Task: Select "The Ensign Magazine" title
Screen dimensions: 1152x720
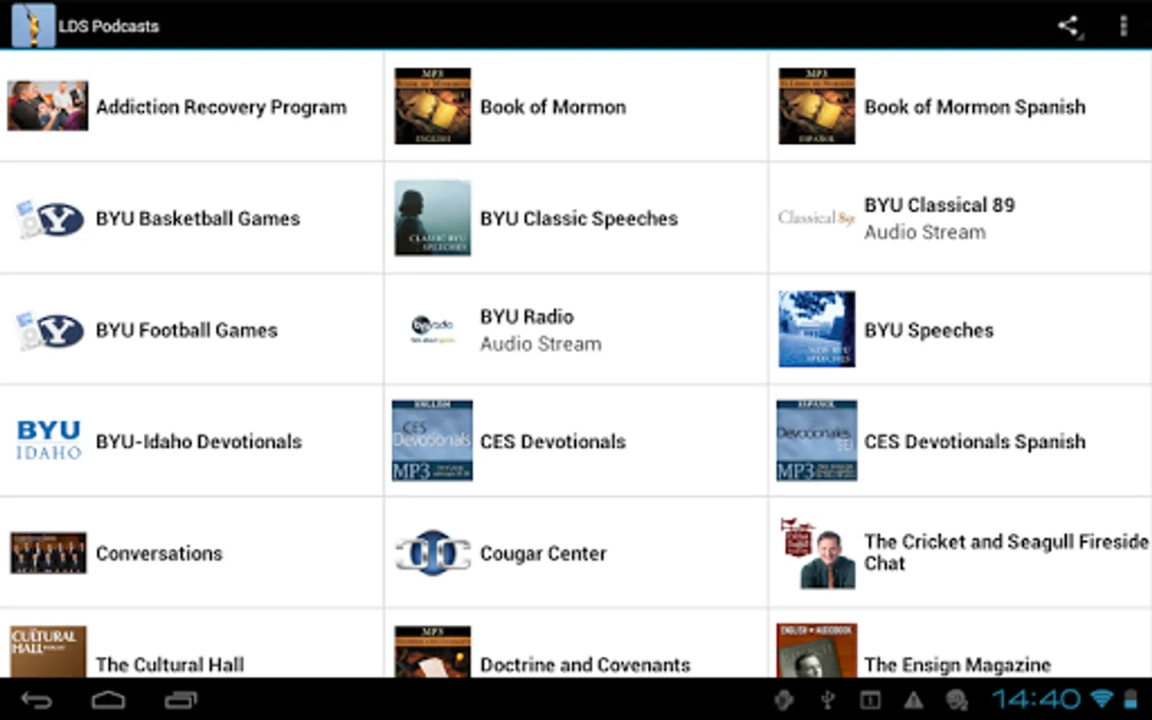Action: (957, 665)
